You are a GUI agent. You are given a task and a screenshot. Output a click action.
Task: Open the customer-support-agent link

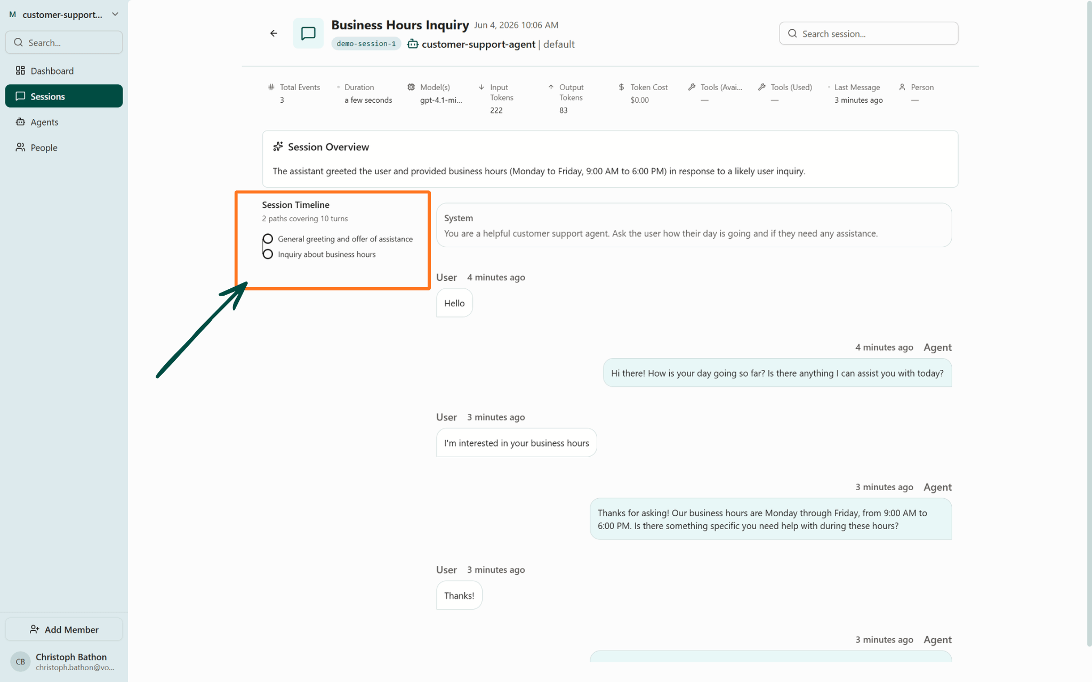coord(478,44)
